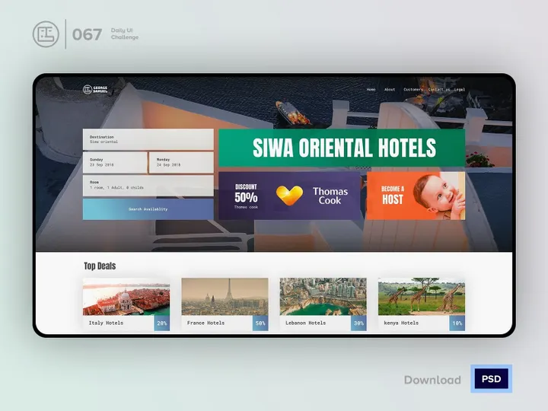
Task: Open the Legal nav item
Action: coord(460,90)
